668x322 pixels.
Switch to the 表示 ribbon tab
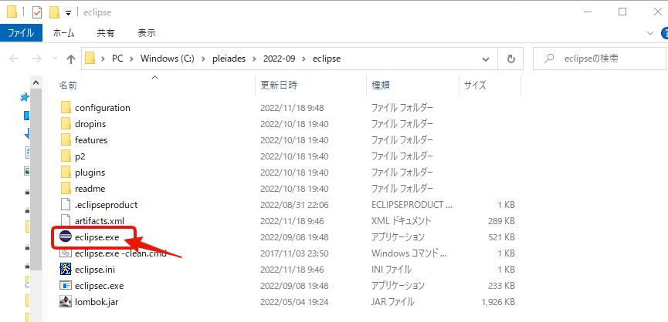pos(147,32)
